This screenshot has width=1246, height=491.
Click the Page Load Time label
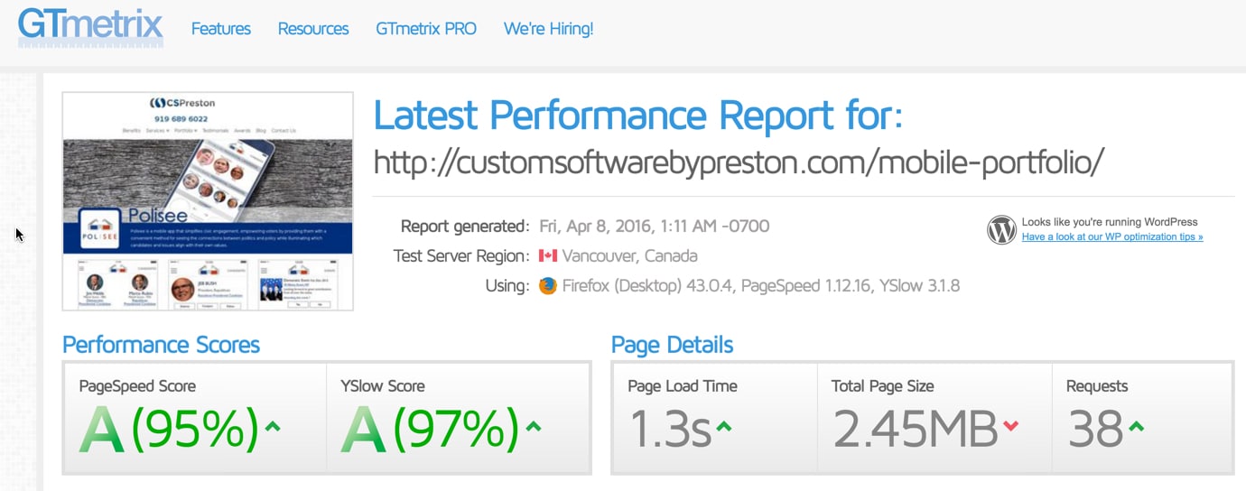pos(683,386)
